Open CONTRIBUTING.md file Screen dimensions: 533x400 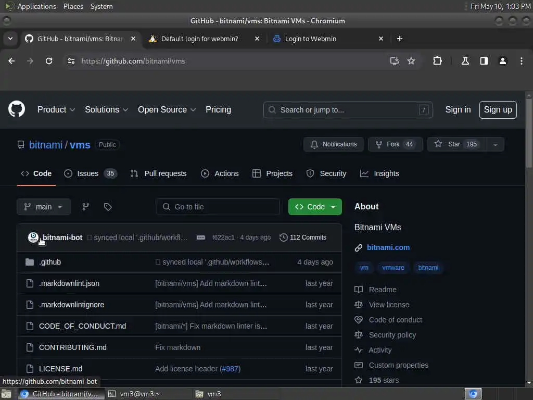click(x=73, y=347)
